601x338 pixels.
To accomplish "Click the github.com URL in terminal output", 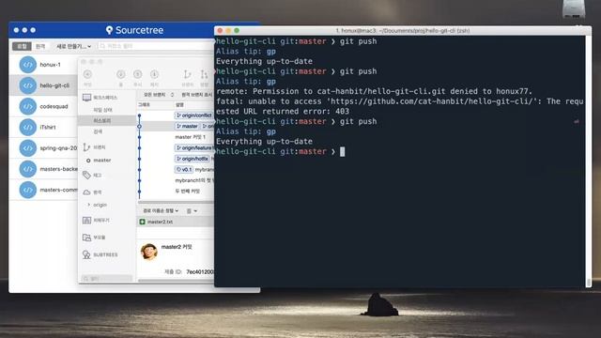I will pos(432,101).
